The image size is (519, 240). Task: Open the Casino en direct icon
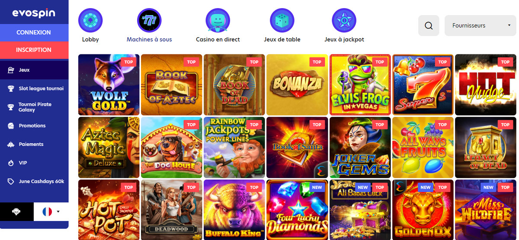click(x=218, y=20)
